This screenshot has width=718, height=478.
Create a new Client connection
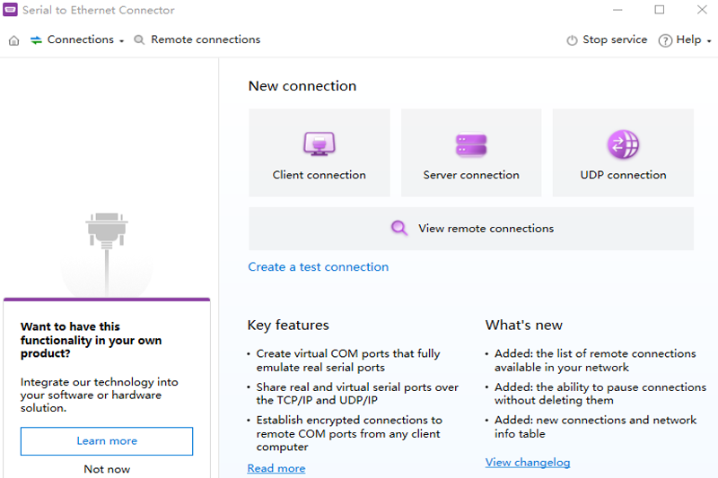320,152
